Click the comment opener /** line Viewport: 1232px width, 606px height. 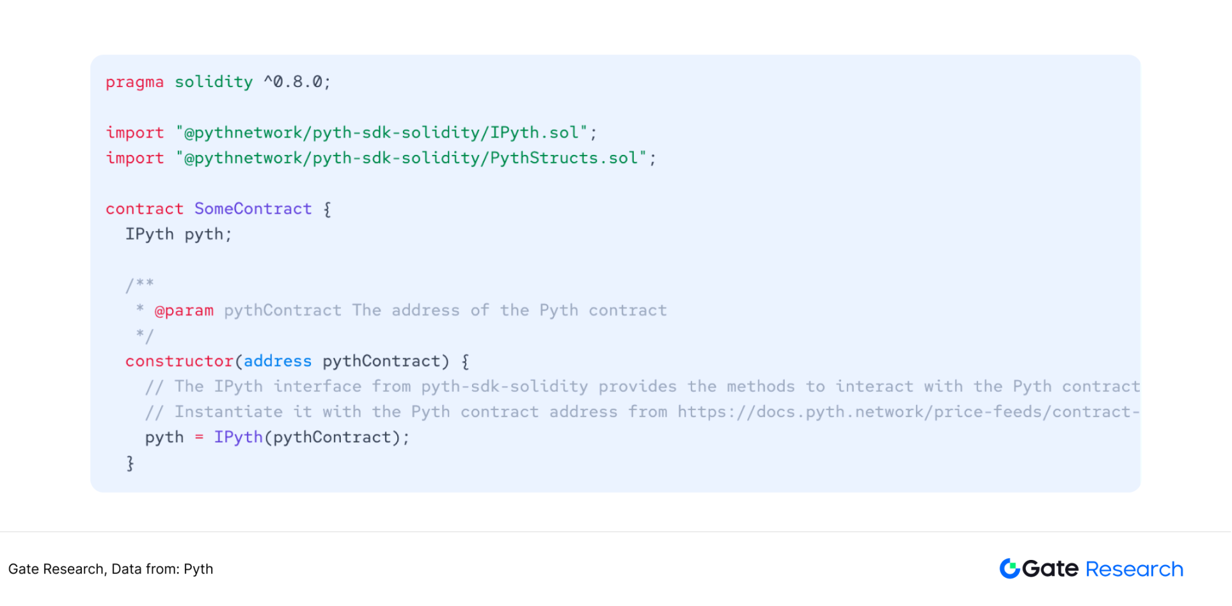click(139, 285)
